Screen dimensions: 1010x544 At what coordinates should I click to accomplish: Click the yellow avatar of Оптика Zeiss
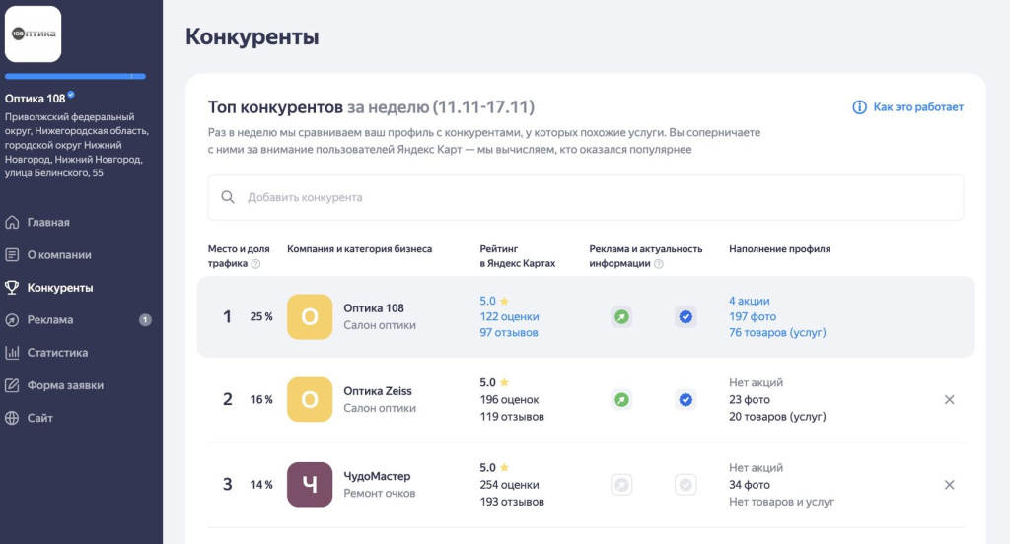(x=310, y=400)
